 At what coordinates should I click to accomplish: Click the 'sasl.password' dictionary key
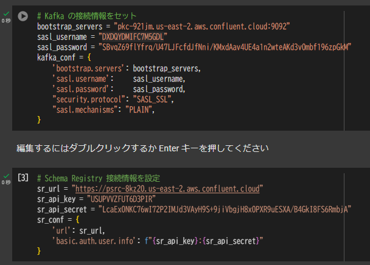81,89
